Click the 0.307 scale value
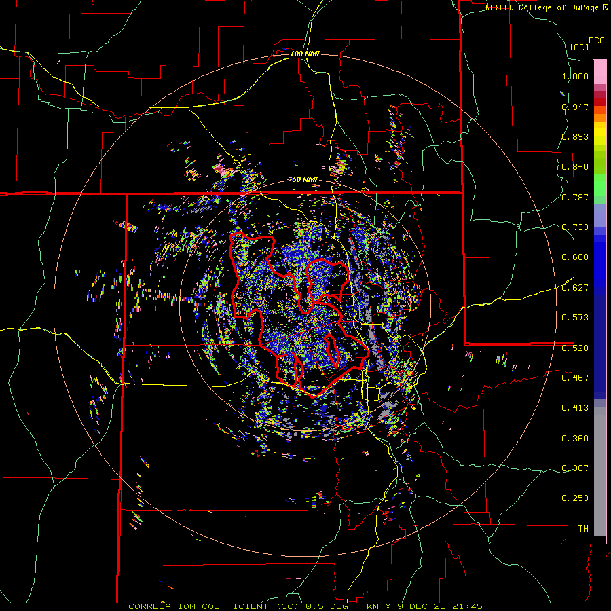This screenshot has height=611, width=611. tap(575, 468)
